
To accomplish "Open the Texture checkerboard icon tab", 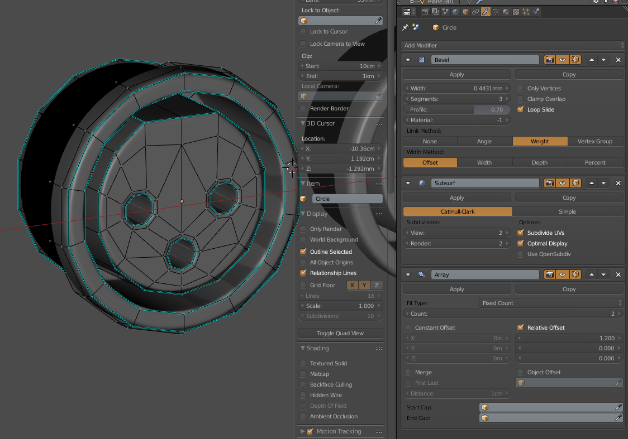I will click(516, 12).
